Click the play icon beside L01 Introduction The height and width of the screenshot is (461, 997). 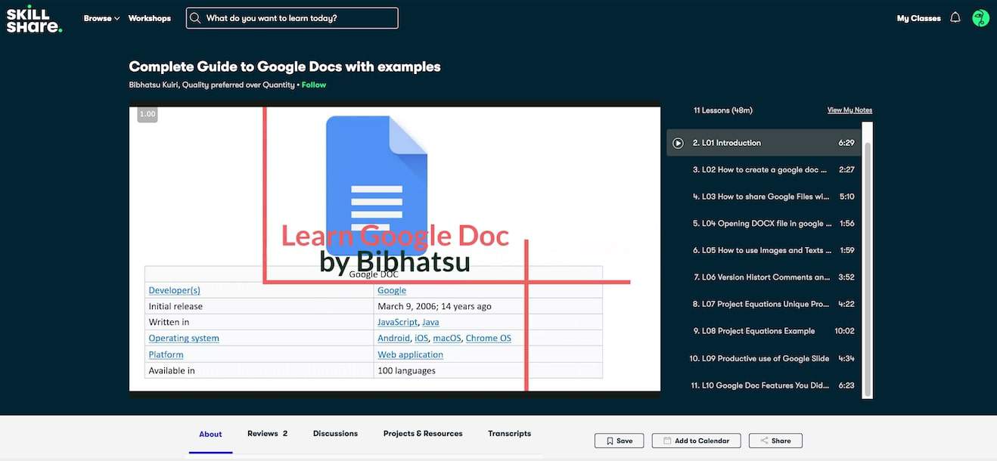[678, 143]
